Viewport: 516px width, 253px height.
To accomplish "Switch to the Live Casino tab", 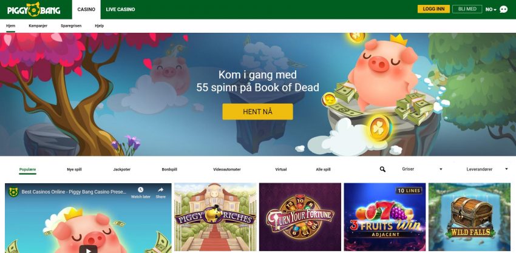I will coord(120,10).
